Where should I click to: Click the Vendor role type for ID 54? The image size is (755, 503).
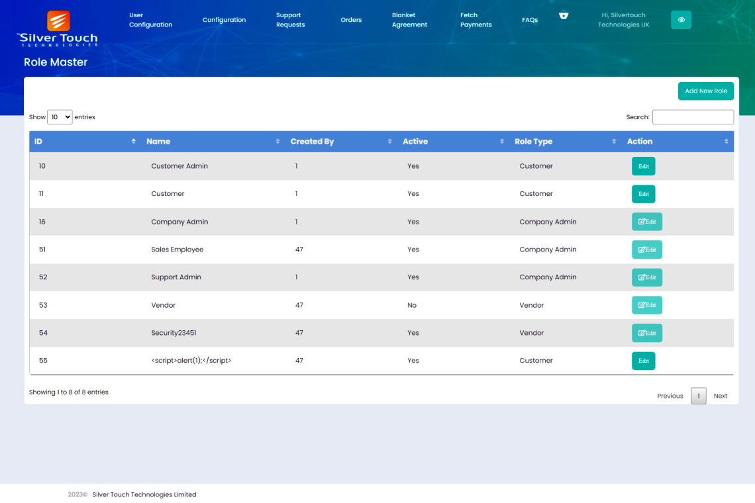(532, 333)
